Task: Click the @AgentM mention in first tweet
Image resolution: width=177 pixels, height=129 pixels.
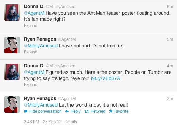Action: tap(34, 13)
